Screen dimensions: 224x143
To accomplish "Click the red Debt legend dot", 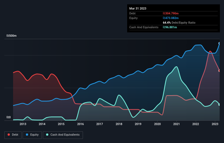I will click(9, 135).
